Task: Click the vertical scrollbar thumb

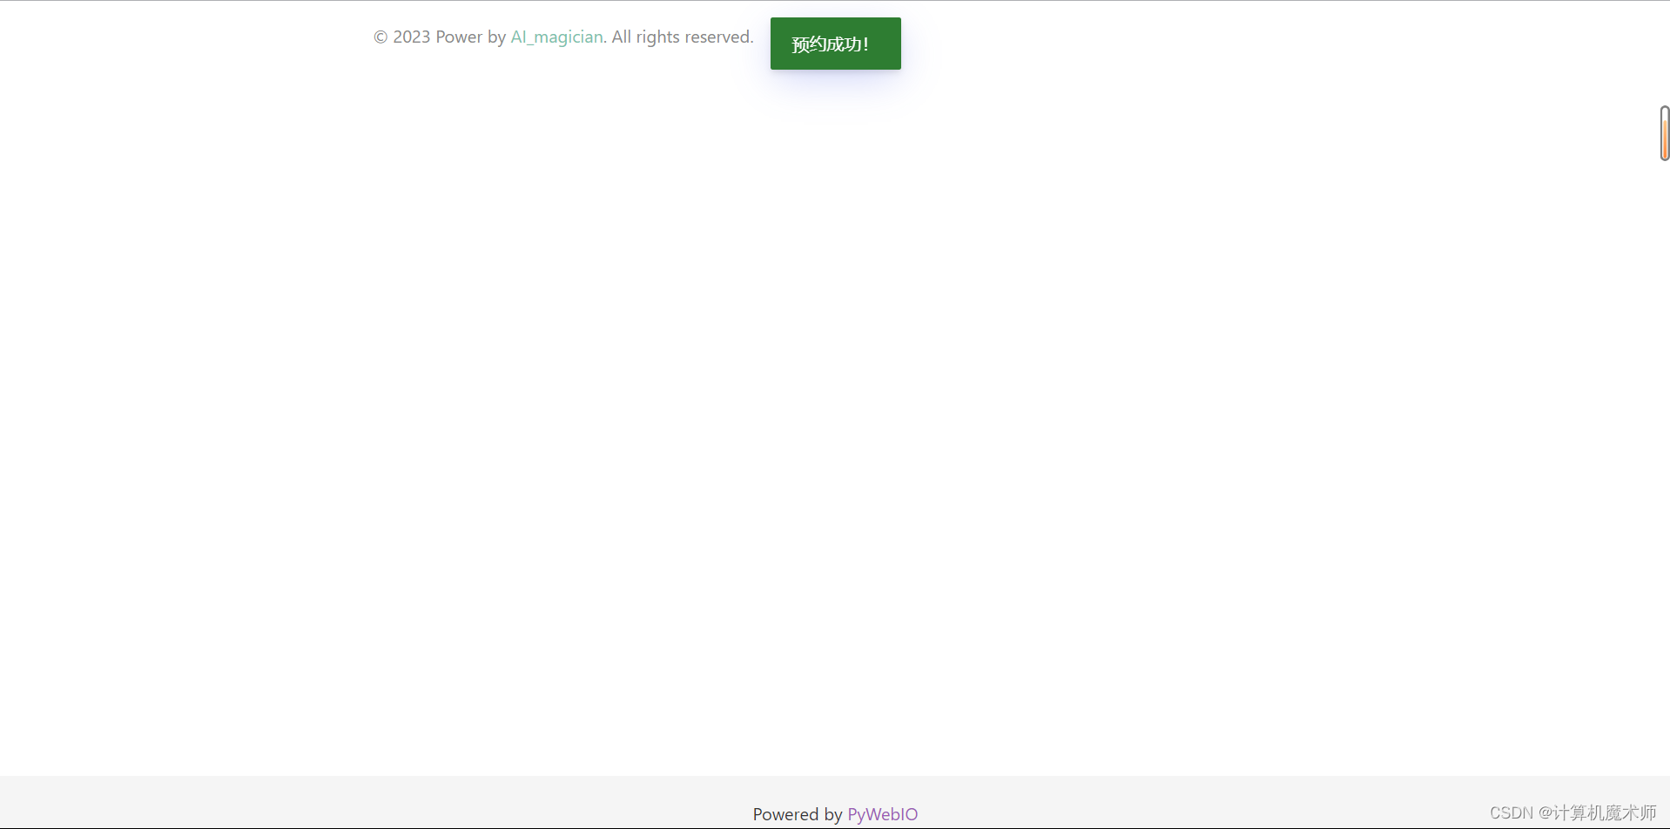Action: [1664, 133]
